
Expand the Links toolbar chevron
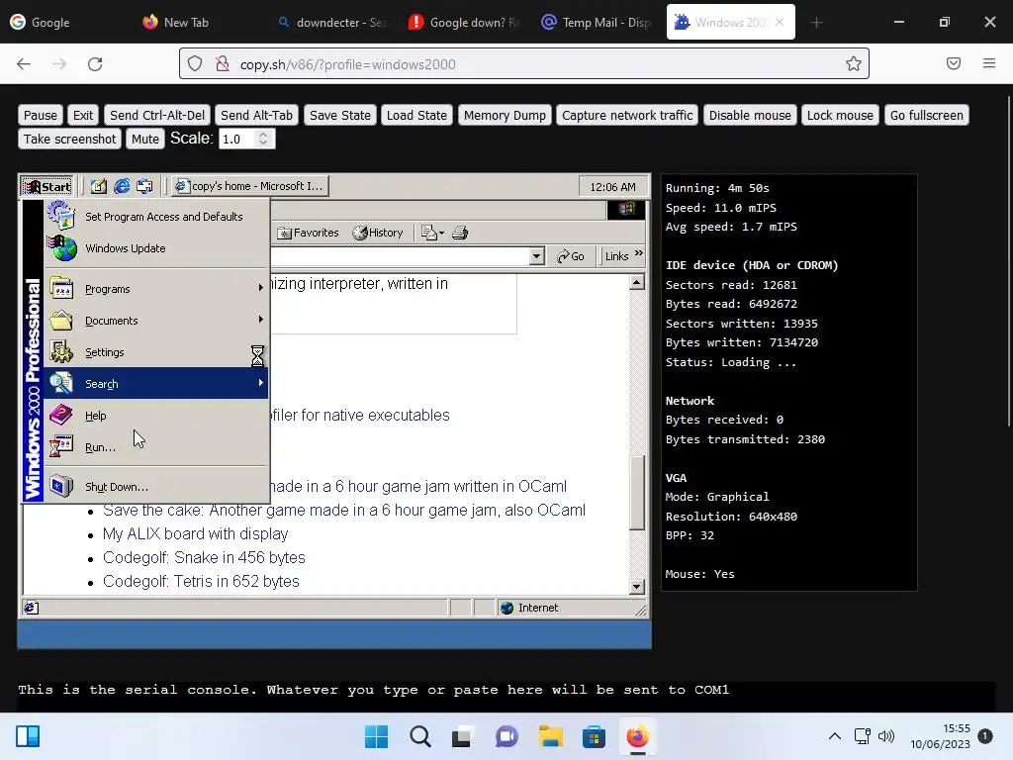click(x=639, y=253)
